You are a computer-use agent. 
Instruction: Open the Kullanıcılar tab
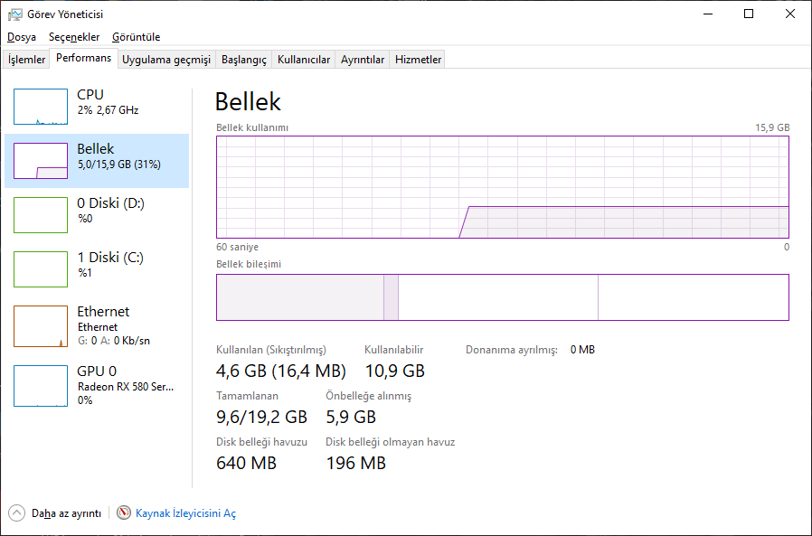[304, 60]
